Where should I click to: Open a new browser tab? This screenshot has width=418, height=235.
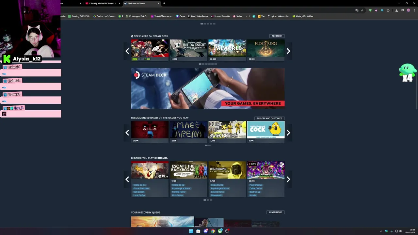click(x=164, y=3)
